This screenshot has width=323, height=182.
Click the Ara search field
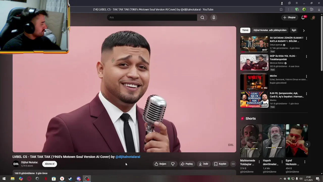(152, 17)
